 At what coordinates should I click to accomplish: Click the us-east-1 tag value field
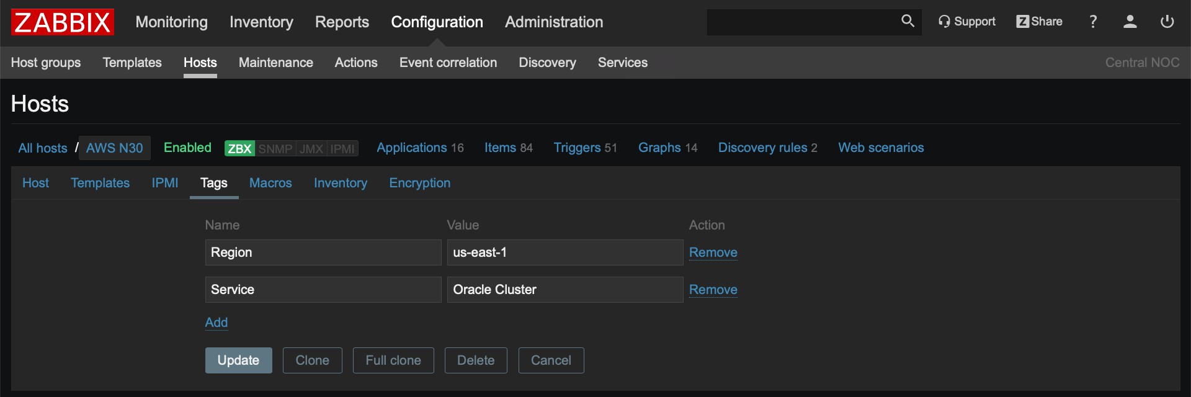[x=564, y=252]
